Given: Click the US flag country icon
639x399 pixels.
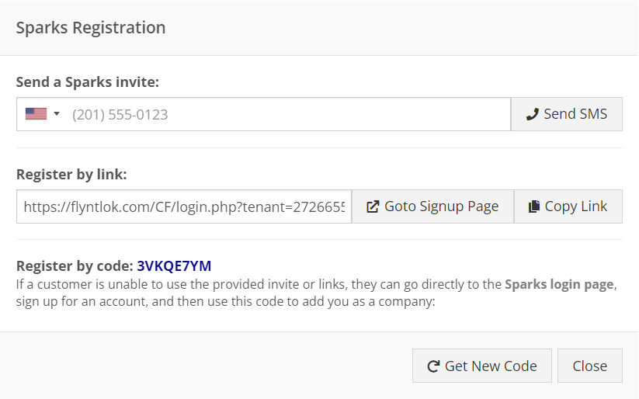Looking at the screenshot, I should pyautogui.click(x=36, y=113).
